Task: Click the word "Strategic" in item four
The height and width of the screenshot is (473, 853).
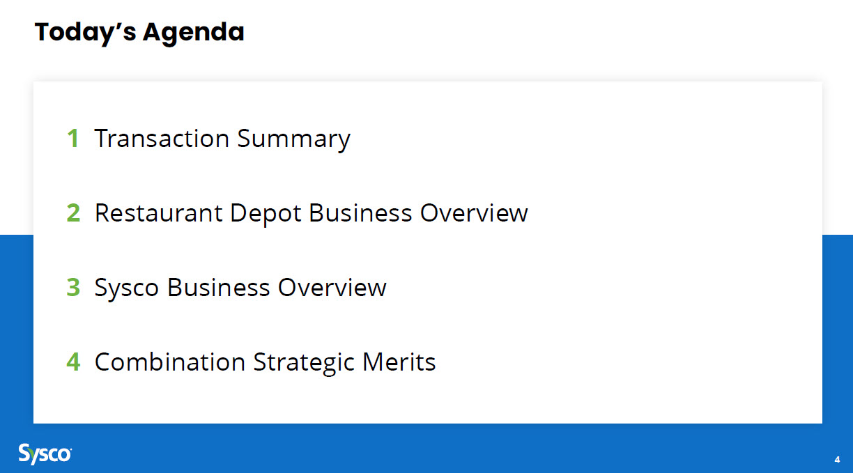Action: click(304, 362)
